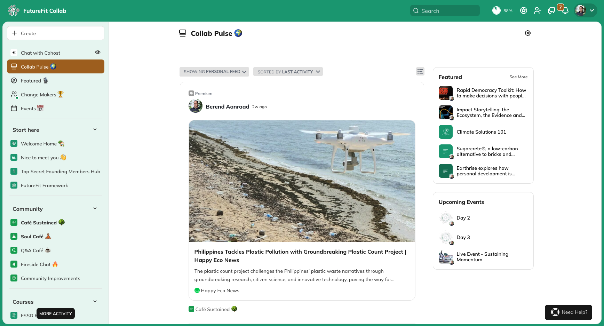Open the profile avatar menu
604x326 pixels.
(x=585, y=11)
